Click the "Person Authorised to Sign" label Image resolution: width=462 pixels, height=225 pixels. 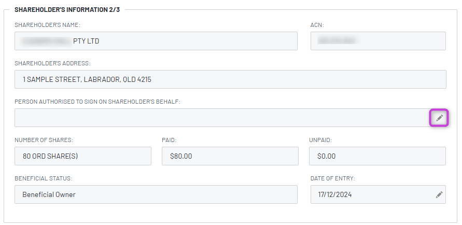click(x=97, y=102)
